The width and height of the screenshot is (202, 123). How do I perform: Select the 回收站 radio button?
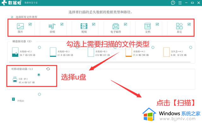point(39,94)
